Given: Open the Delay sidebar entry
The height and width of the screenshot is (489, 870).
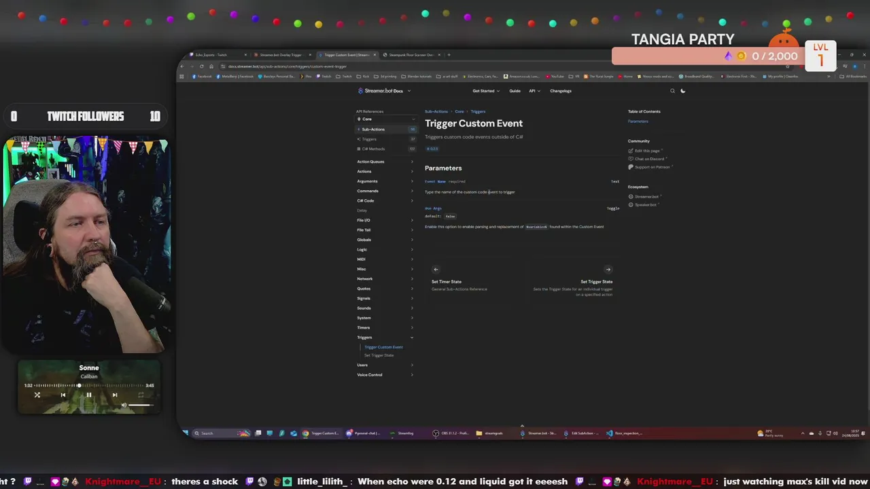Looking at the screenshot, I should click(x=362, y=211).
